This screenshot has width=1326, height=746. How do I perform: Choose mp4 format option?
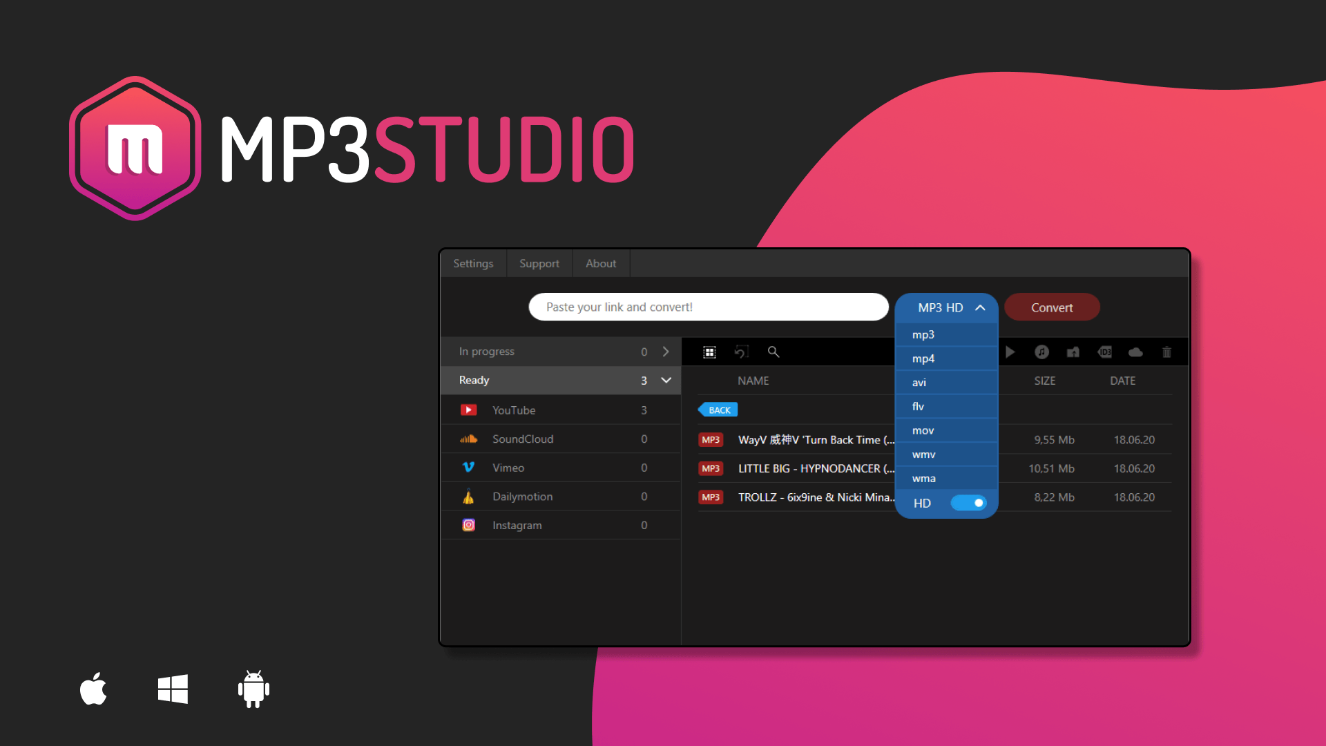[x=946, y=358]
